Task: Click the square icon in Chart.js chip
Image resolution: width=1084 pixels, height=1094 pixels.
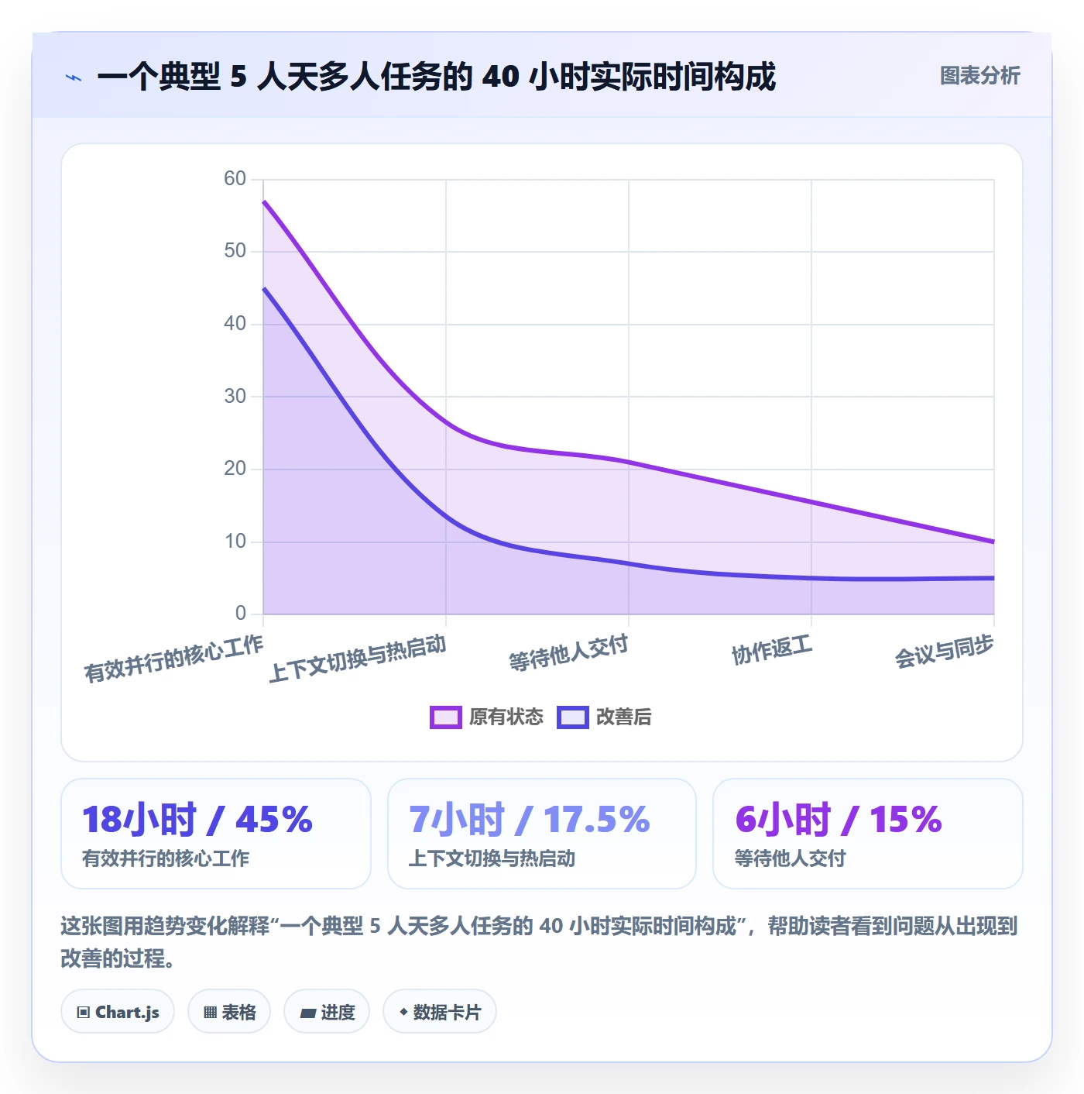Action: (x=84, y=1013)
